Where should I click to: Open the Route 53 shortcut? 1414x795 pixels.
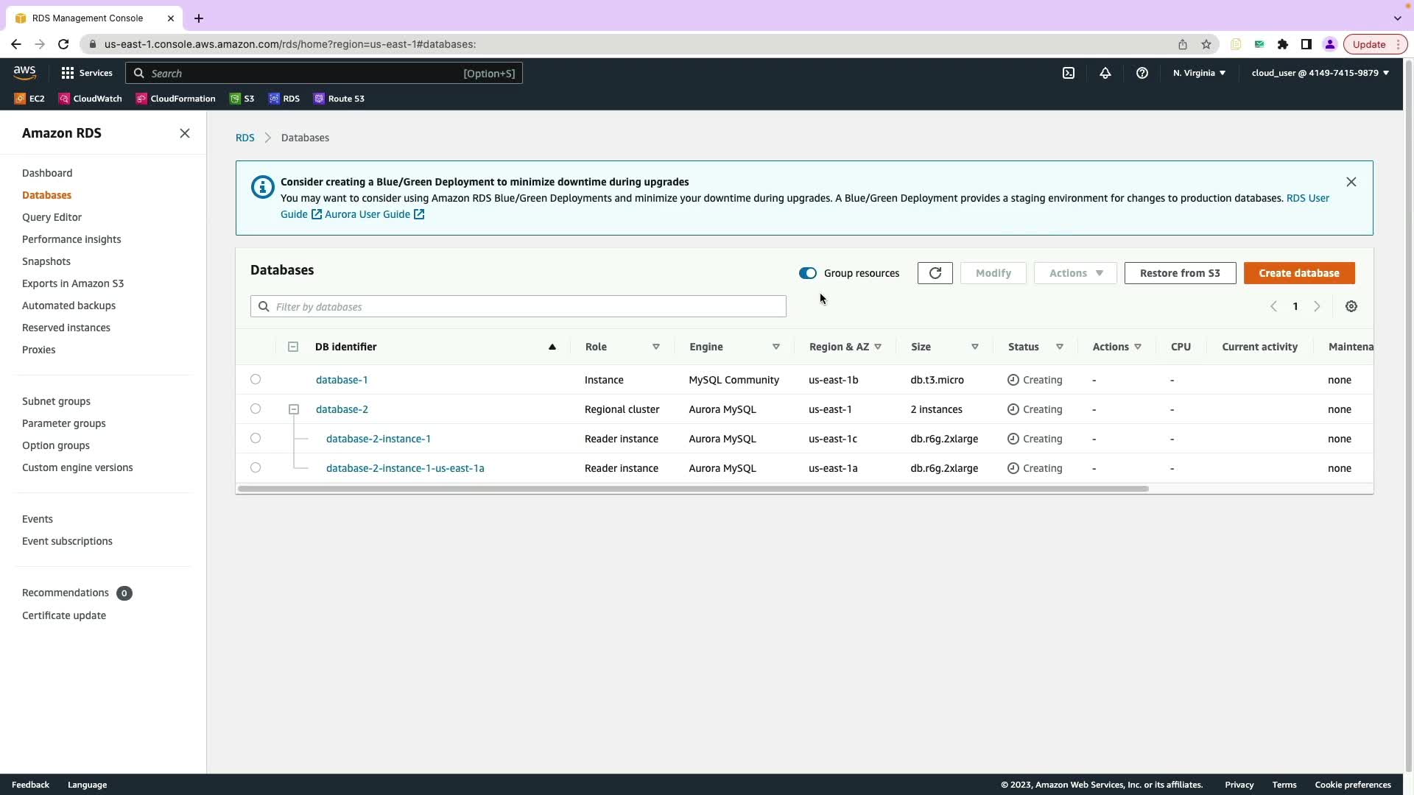click(339, 99)
